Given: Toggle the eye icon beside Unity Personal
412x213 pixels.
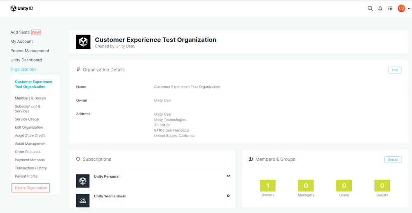Looking at the screenshot, I should click(x=228, y=176).
